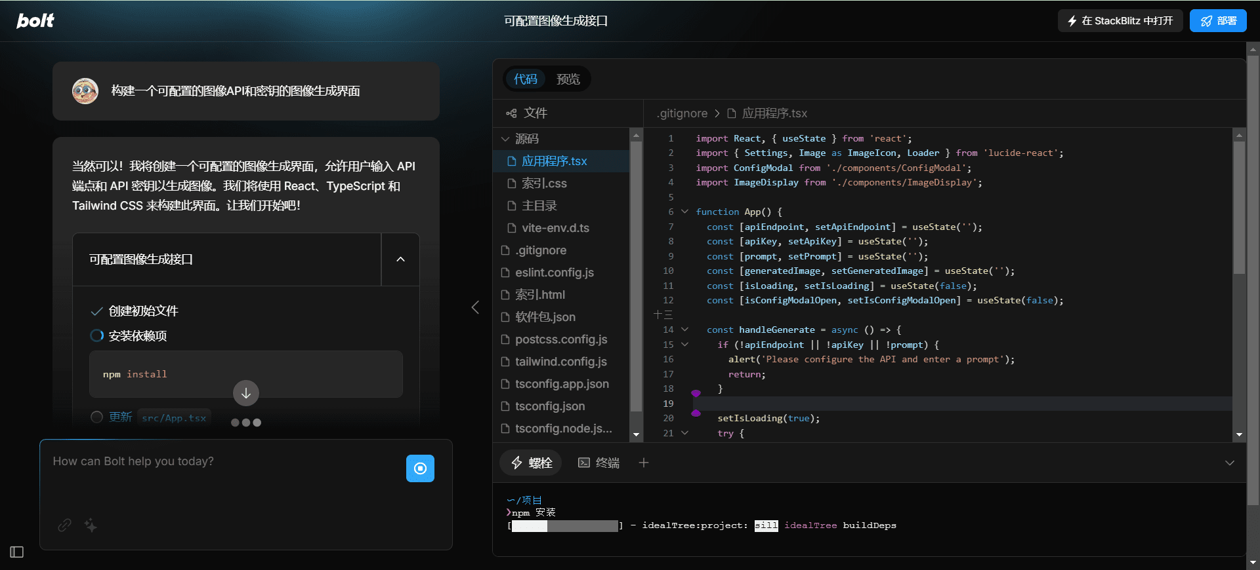Screen dimensions: 1260x570
Task: Click the user avatar in the chat message
Action: 85,91
